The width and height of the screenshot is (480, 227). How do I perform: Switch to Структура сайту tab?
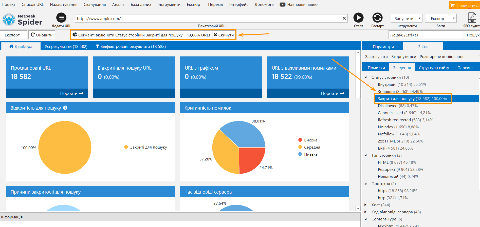[434, 68]
